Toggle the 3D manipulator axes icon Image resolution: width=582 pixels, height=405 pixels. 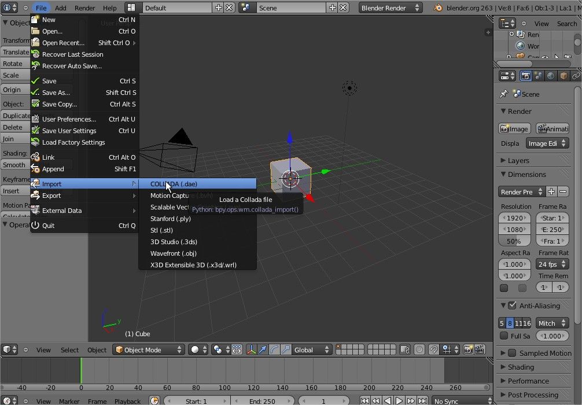251,349
